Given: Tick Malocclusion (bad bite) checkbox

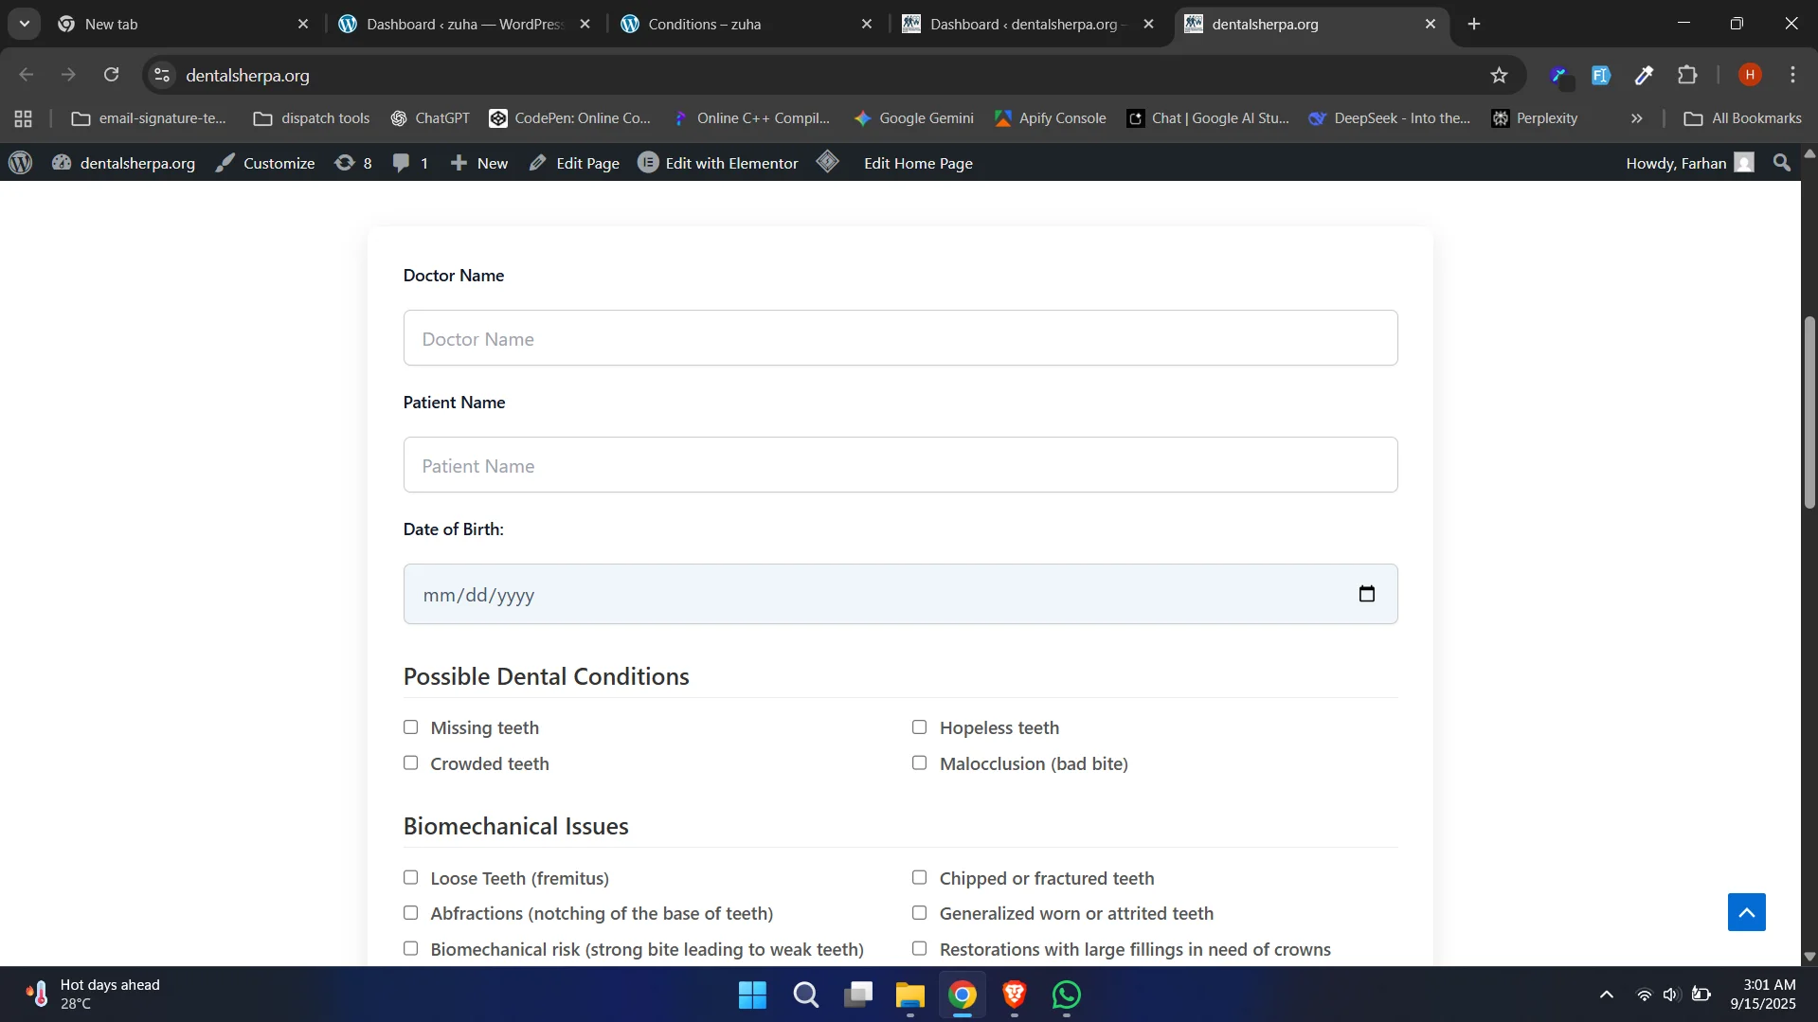Looking at the screenshot, I should pos(919,763).
